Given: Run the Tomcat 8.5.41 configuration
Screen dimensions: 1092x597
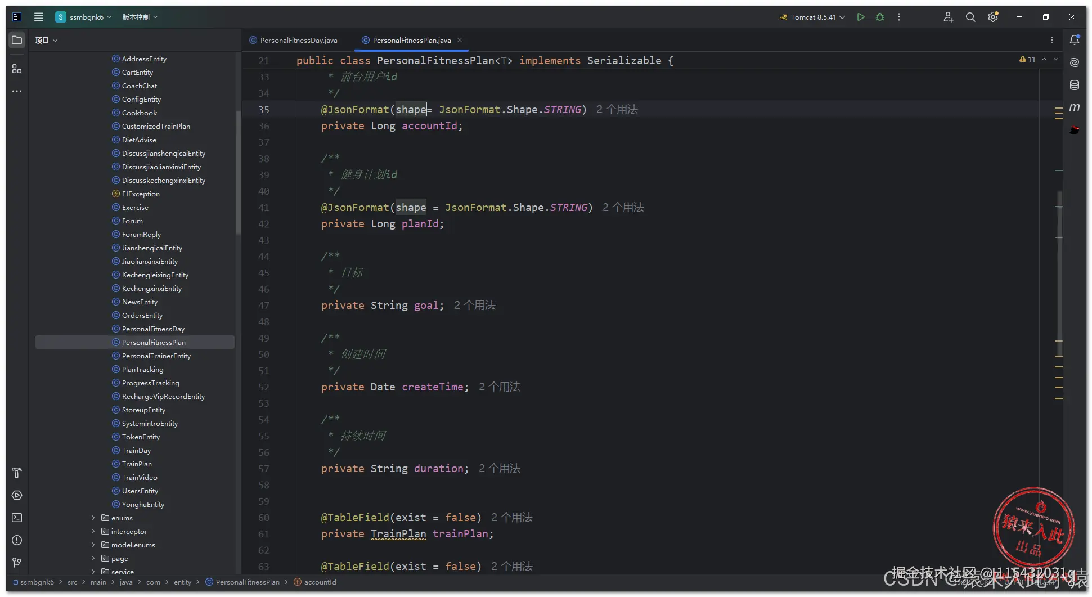Looking at the screenshot, I should pos(860,17).
